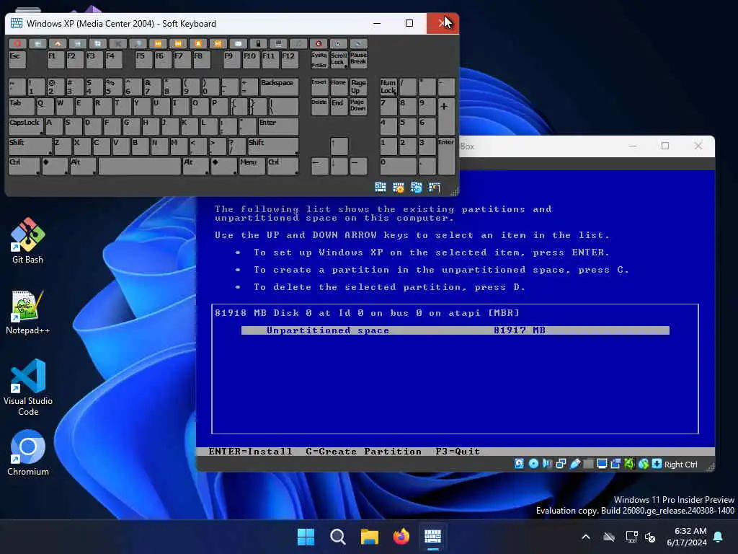
Task: Click the left arrow key on soft keyboard
Action: point(319,166)
